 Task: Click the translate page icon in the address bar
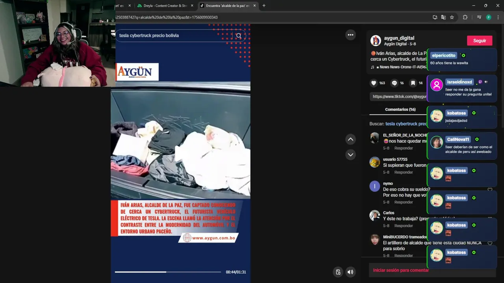click(x=443, y=17)
